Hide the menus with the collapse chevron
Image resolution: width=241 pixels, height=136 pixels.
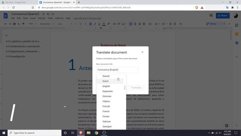(x=229, y=24)
